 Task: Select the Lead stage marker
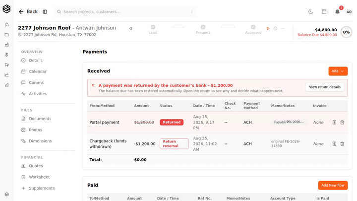pyautogui.click(x=153, y=27)
